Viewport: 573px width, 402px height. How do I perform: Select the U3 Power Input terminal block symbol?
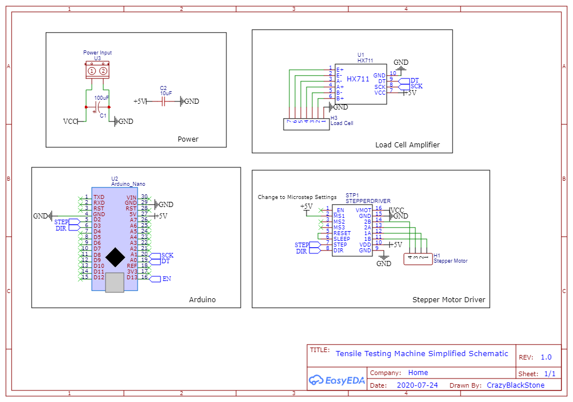pyautogui.click(x=97, y=70)
